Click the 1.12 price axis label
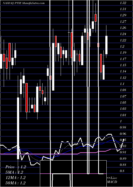Image resolution: width=133 pixels, height=187 pixels. (123, 78)
